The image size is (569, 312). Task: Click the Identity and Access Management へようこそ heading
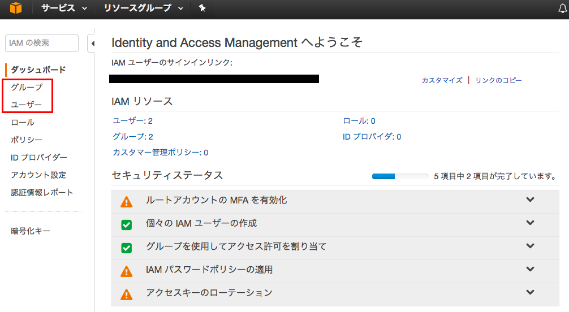(237, 42)
